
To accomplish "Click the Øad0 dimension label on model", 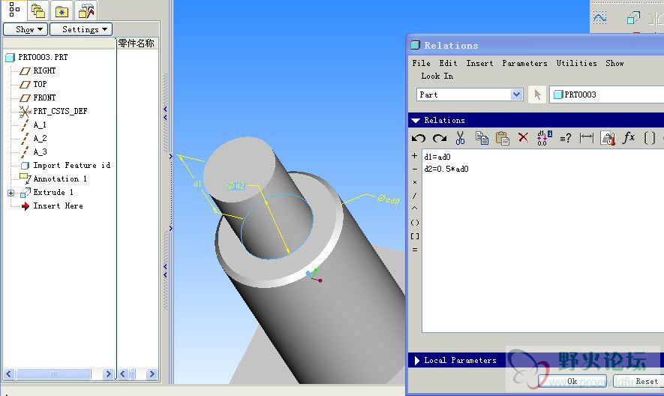I will click(389, 199).
